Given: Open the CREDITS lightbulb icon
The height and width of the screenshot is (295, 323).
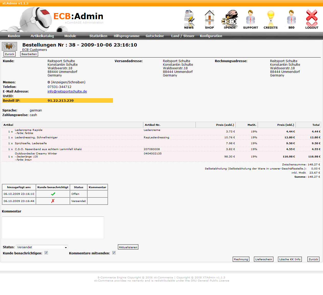Looking at the screenshot, I should click(271, 18).
